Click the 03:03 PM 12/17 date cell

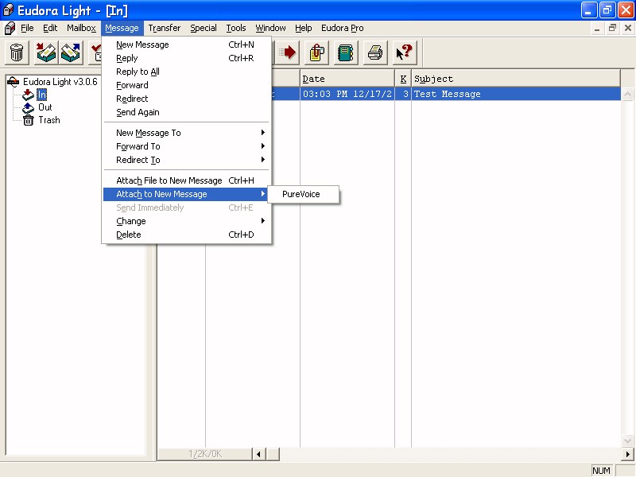pyautogui.click(x=347, y=94)
